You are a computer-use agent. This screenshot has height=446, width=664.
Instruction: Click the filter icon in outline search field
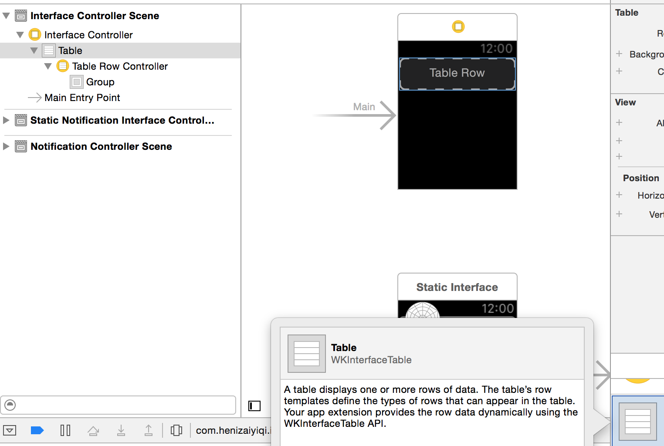[x=10, y=405]
